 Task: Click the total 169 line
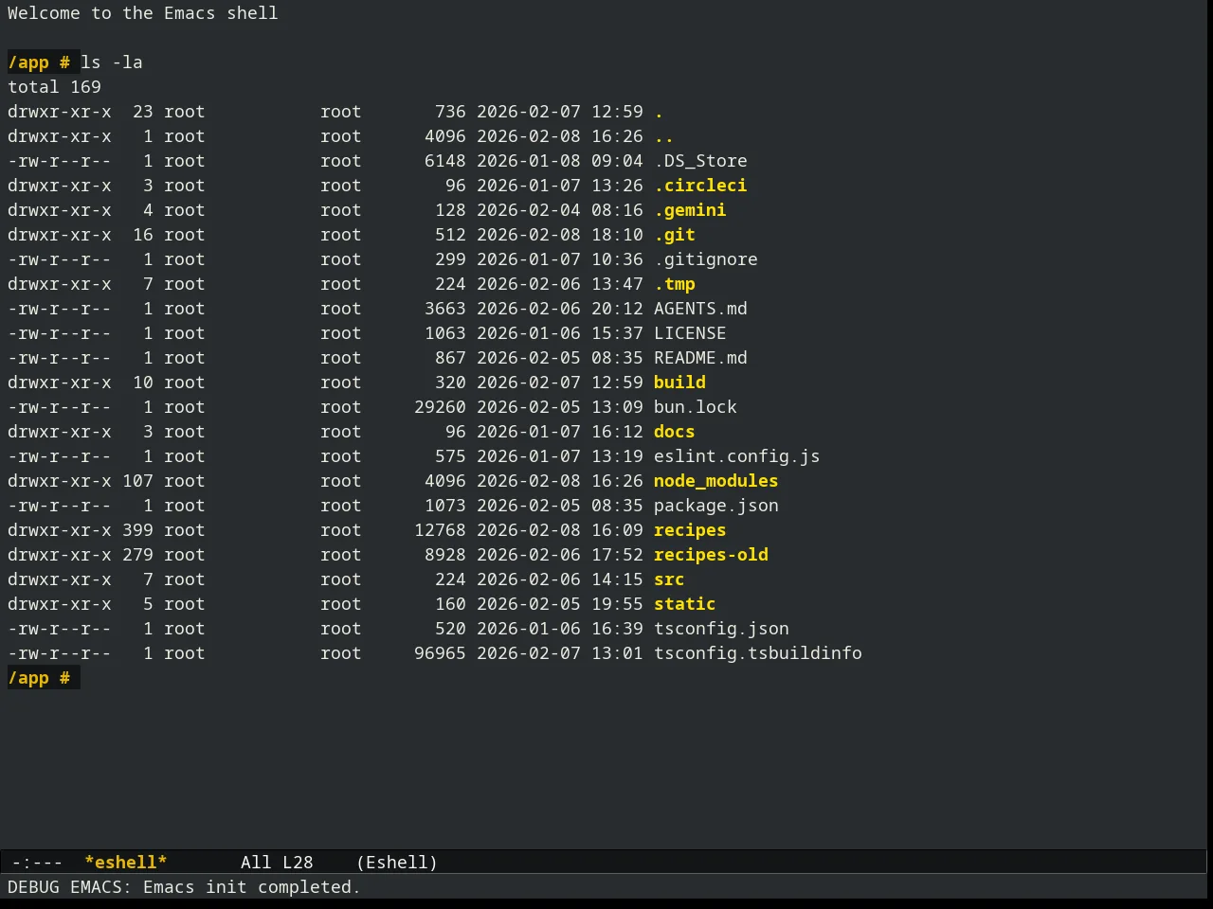(x=54, y=87)
